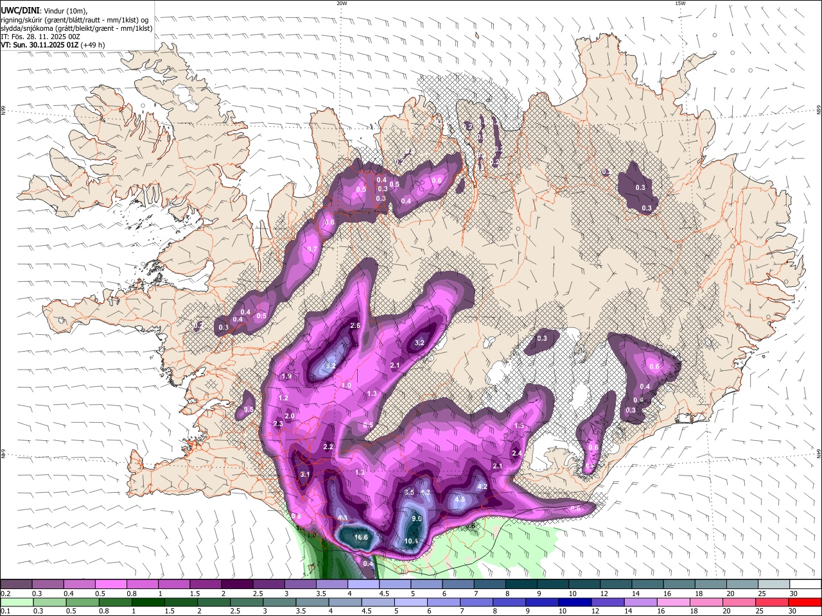This screenshot has height=616, width=822.
Task: Select bottom legend row light green swatch 0.1–0.3
Action: [17, 602]
